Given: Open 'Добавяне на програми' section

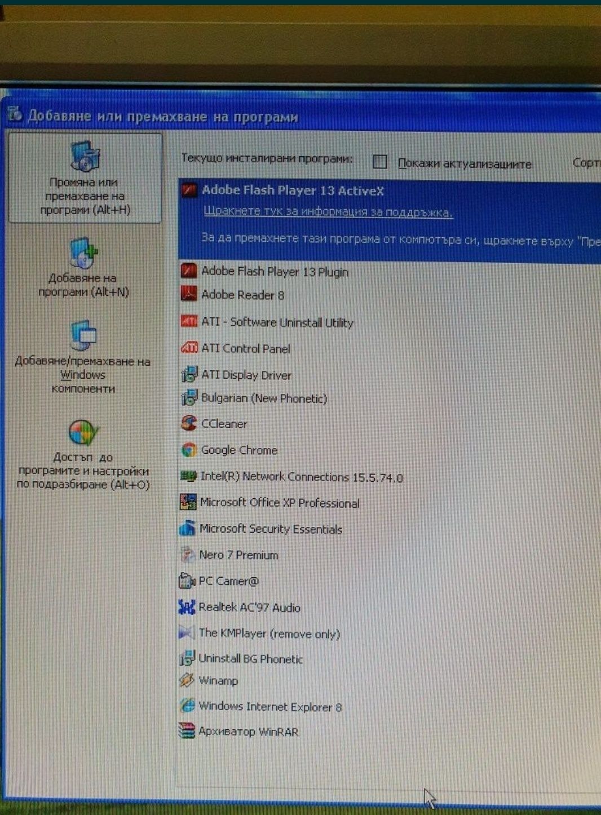Looking at the screenshot, I should pos(84,268).
